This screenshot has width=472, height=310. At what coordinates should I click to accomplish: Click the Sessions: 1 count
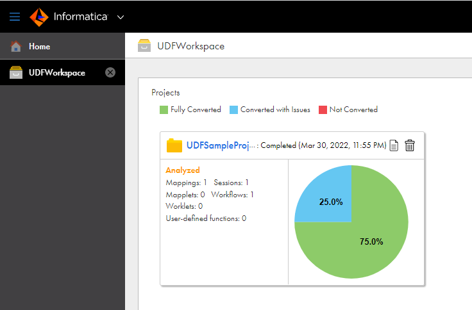(x=231, y=183)
